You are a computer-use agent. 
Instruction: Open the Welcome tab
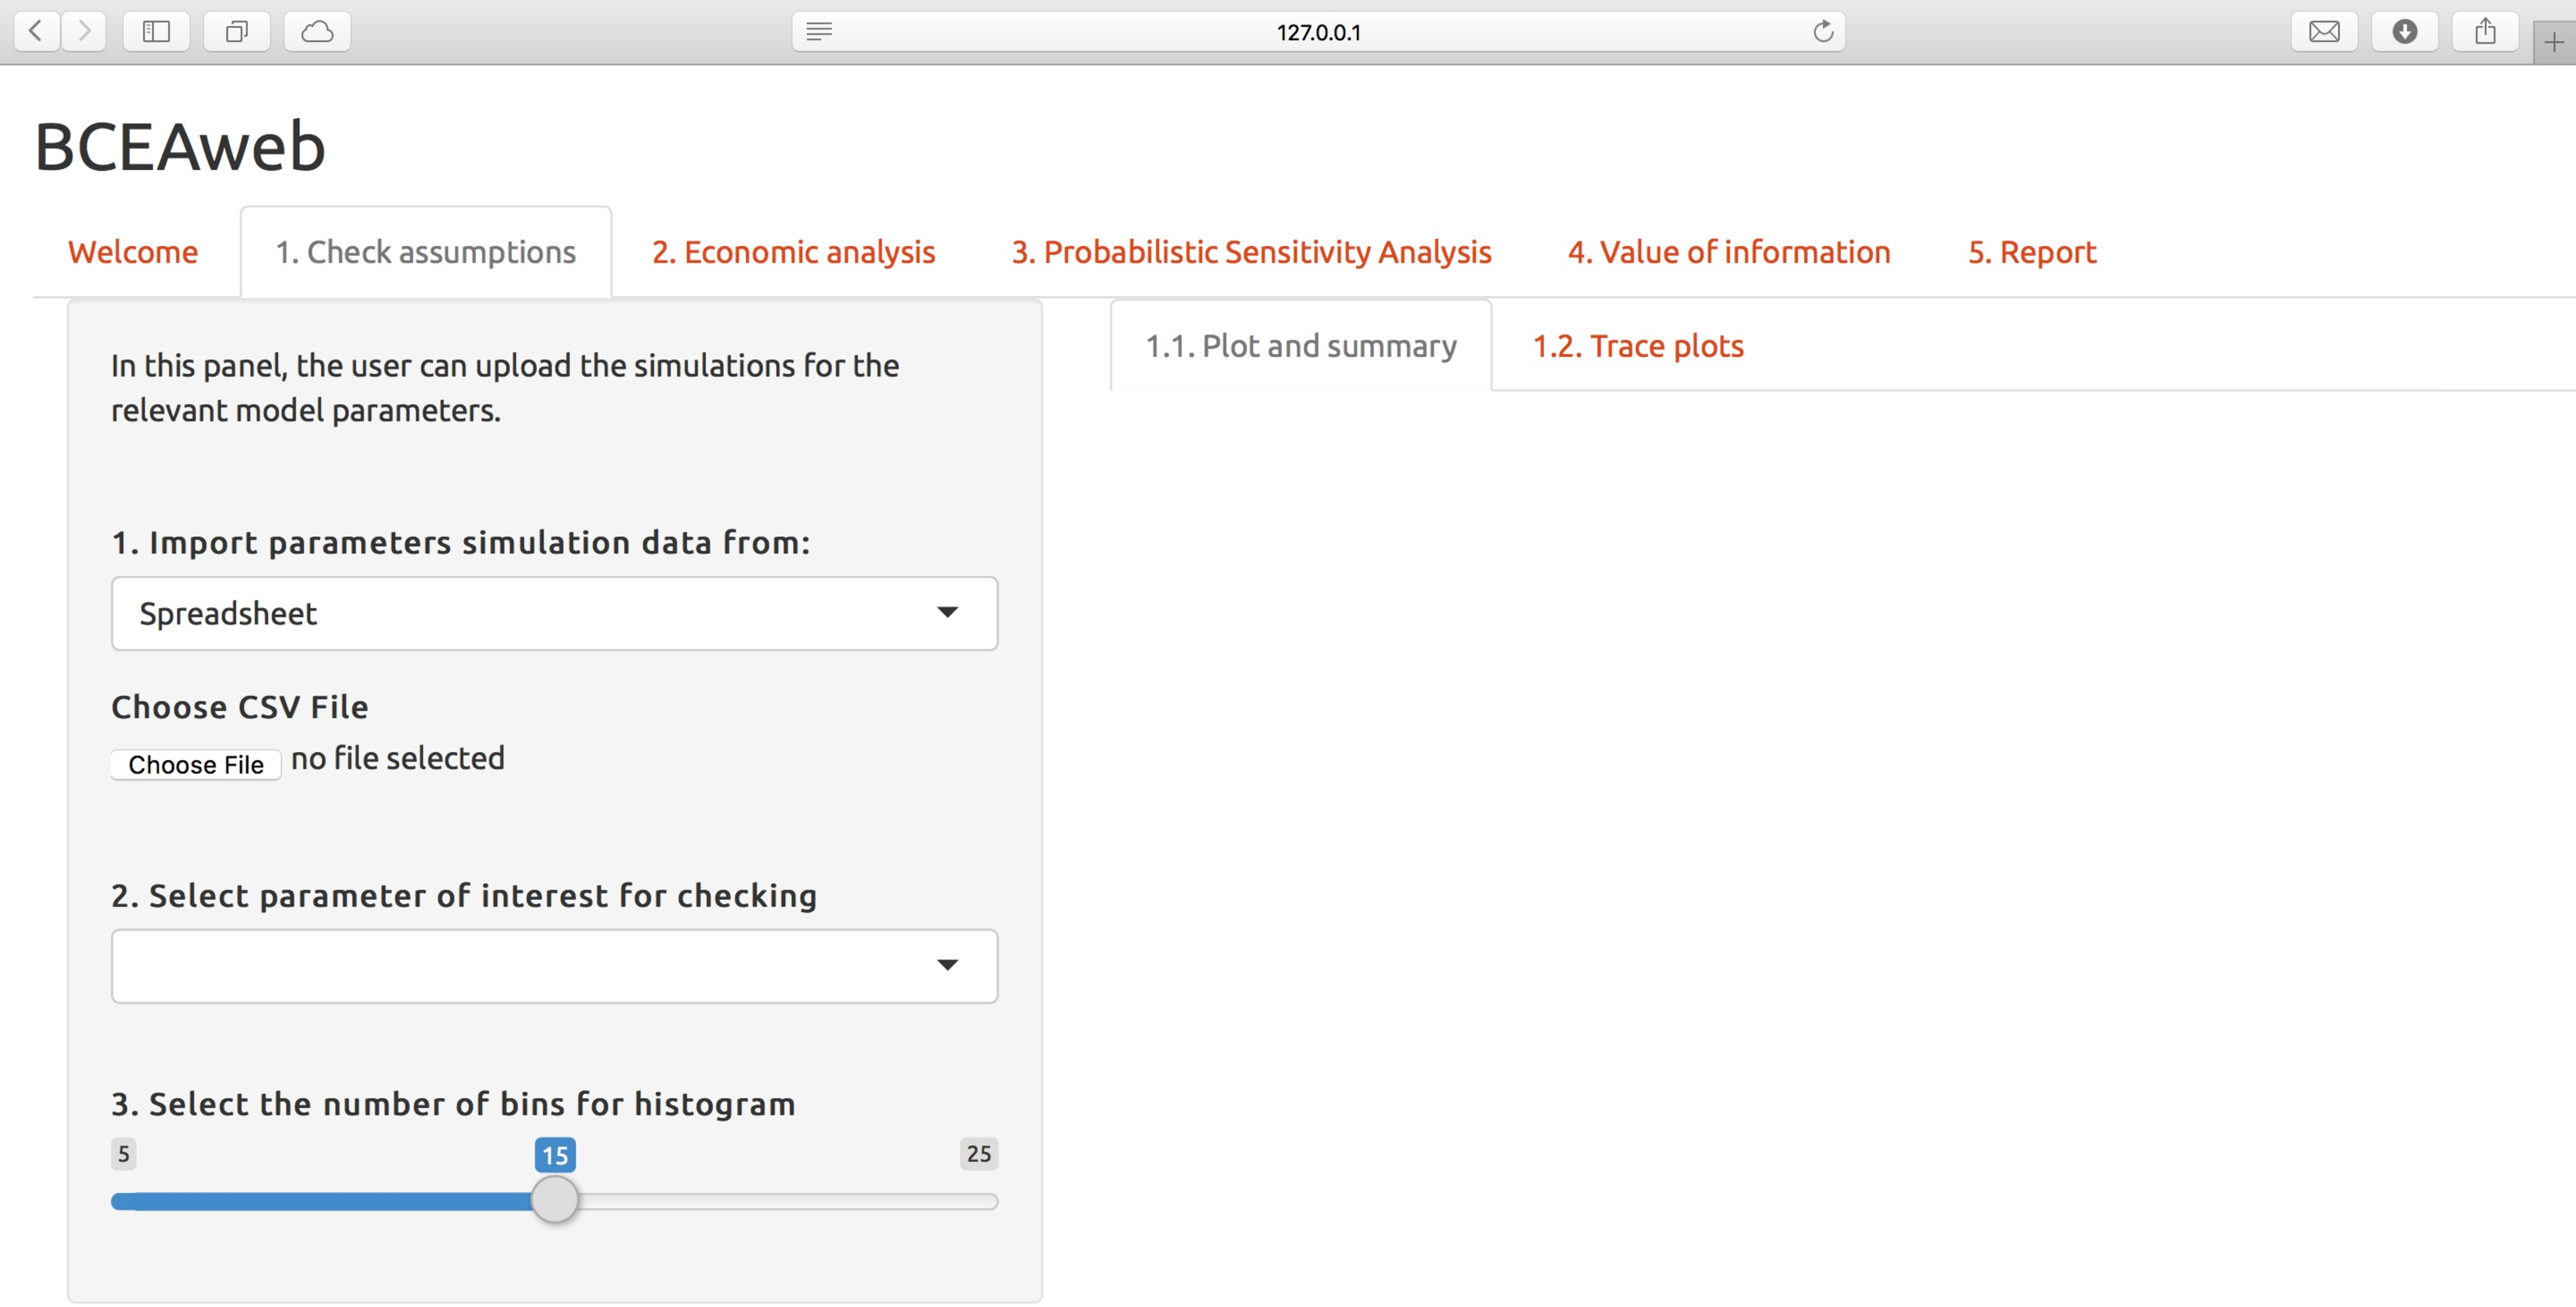coord(133,252)
